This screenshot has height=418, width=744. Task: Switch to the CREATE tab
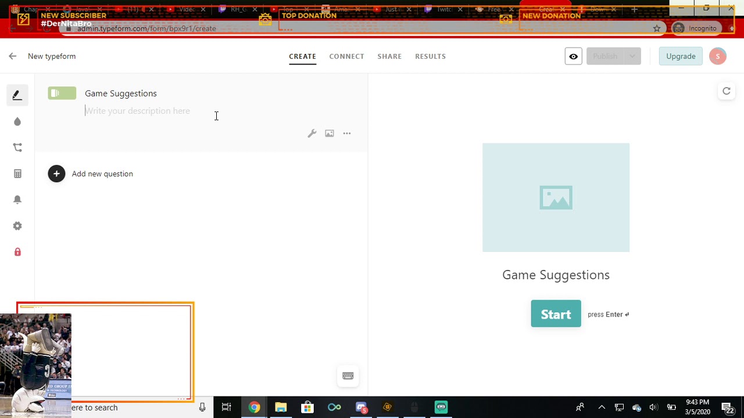[x=302, y=56]
